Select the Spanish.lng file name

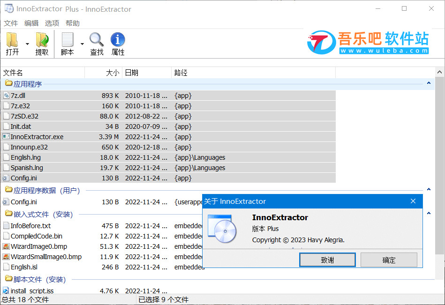coord(27,168)
